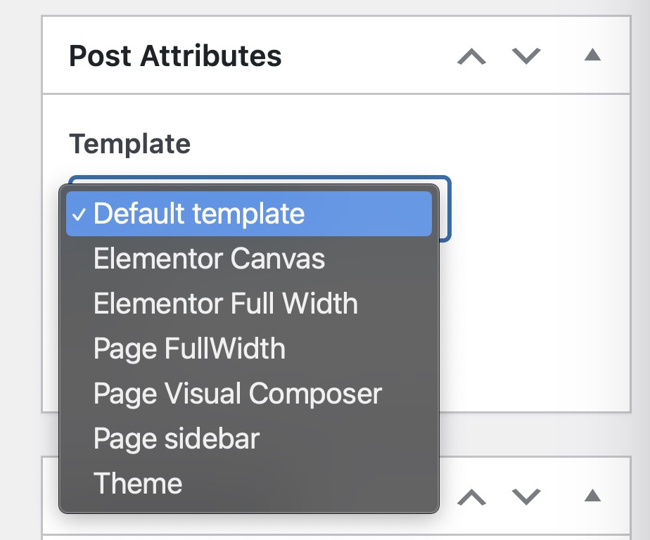
Task: Choose Elementor Canvas from the template list
Action: coord(209,259)
